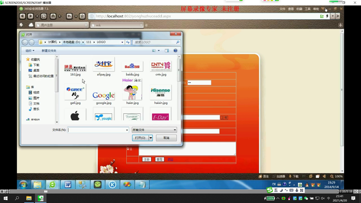This screenshot has height=203, width=361.
Task: Expand the arrow after 计算机 in the path
Action: pyautogui.click(x=60, y=42)
